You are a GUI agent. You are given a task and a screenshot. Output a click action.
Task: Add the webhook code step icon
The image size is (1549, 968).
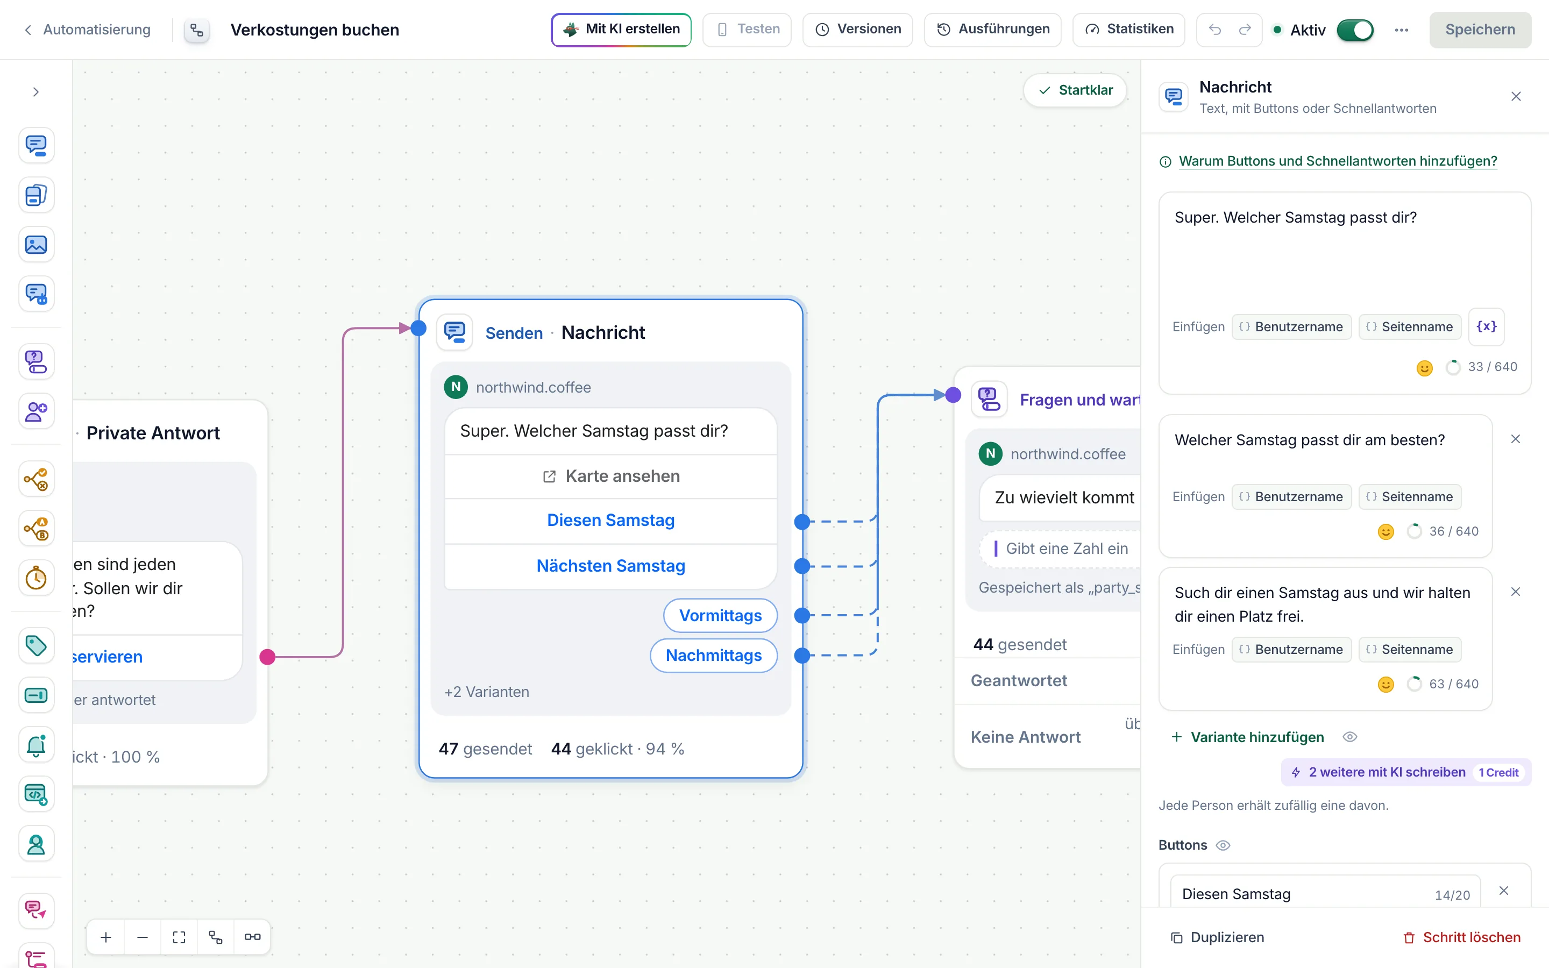[36, 794]
